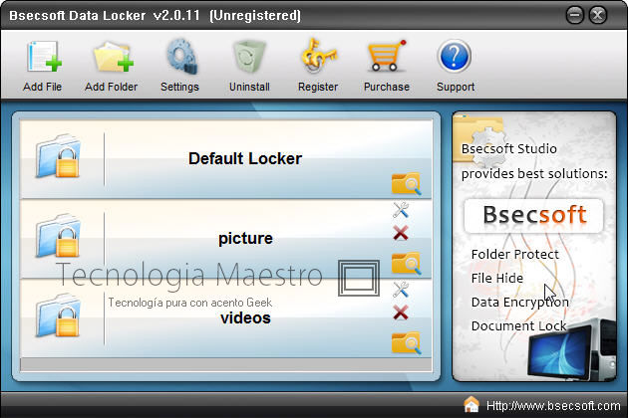Open the Http://www.bsecsoft.com link
Screen dimensions: 628x418
(553, 406)
